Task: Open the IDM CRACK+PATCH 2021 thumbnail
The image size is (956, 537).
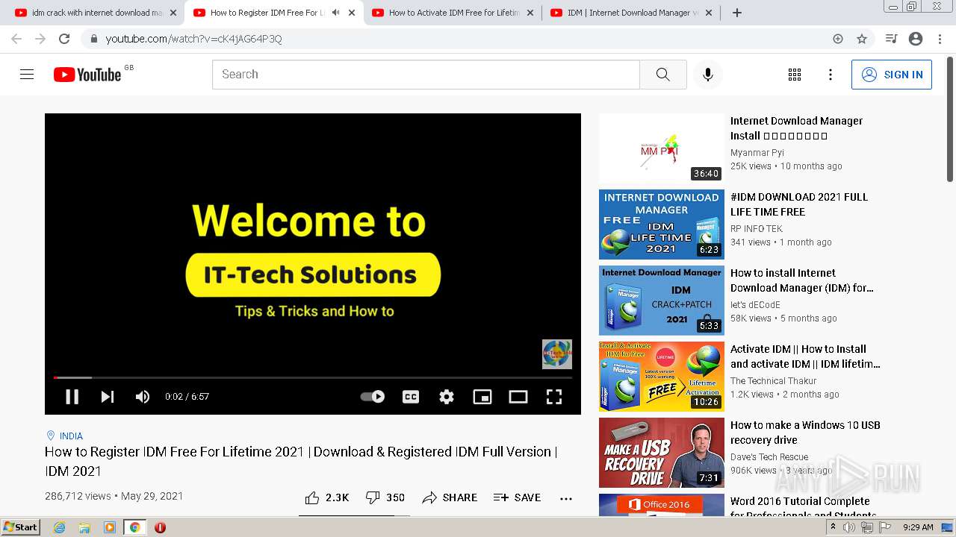Action: click(662, 301)
